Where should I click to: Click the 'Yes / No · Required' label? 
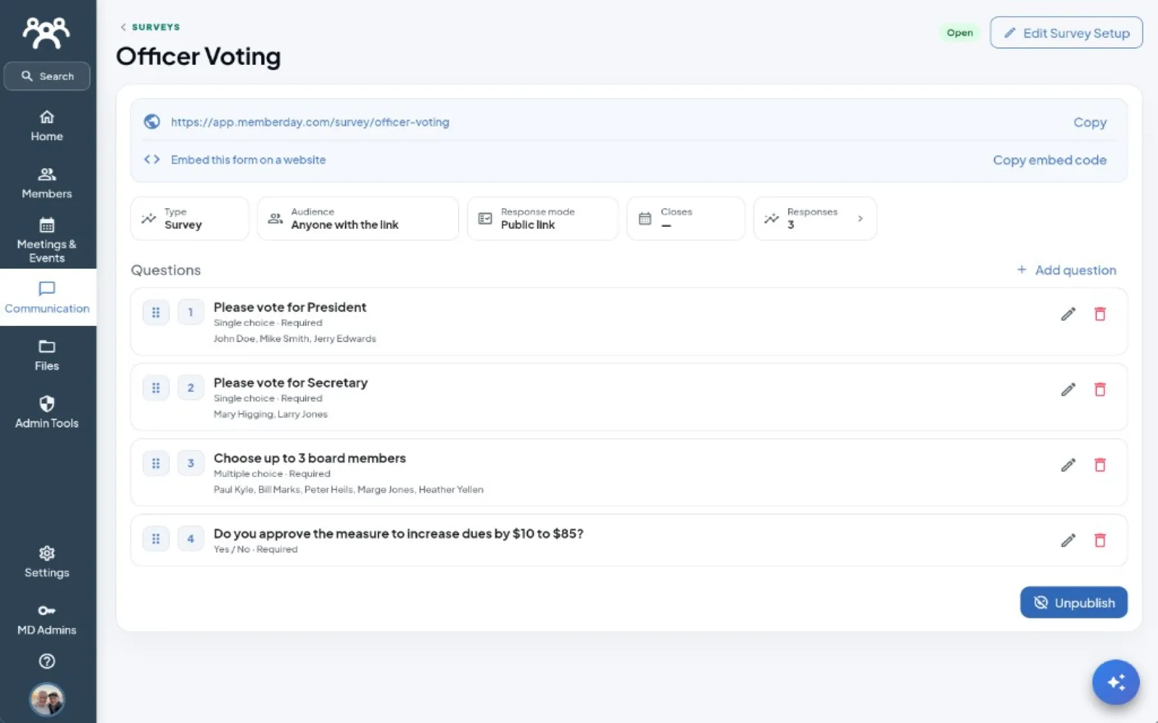click(x=255, y=549)
